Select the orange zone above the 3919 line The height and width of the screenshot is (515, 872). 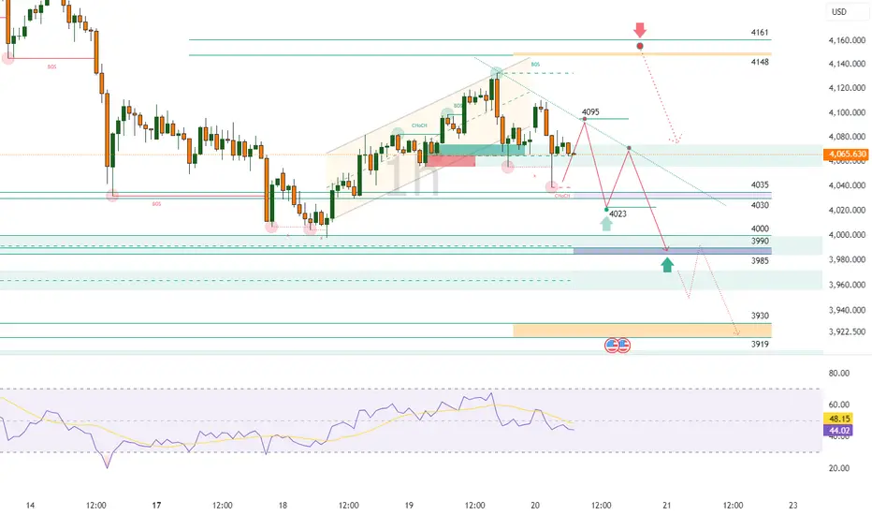tap(643, 331)
